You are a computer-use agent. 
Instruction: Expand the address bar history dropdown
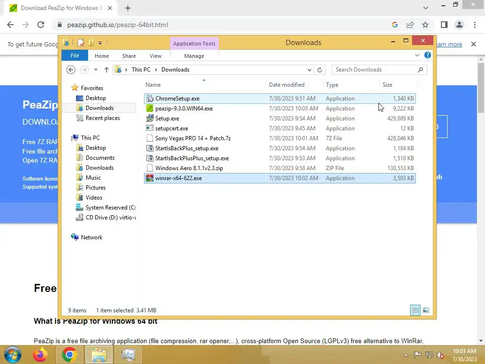[x=309, y=70]
